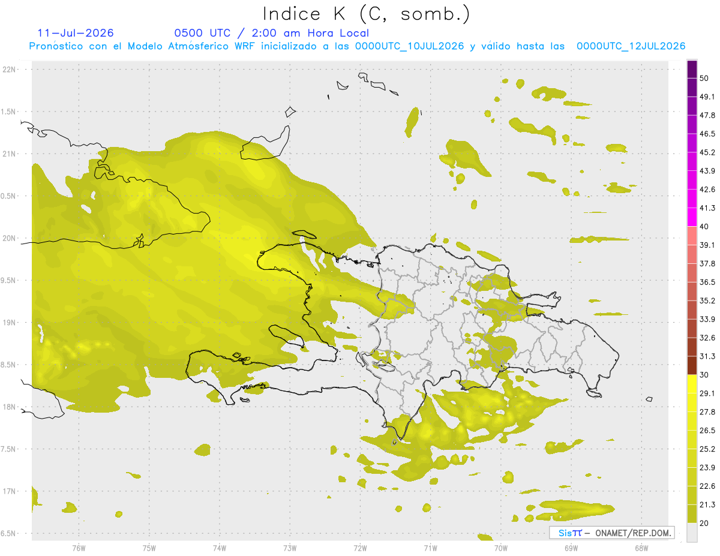Click the light gray color bar segment below 20
The width and height of the screenshot is (720, 556).
tap(692, 532)
